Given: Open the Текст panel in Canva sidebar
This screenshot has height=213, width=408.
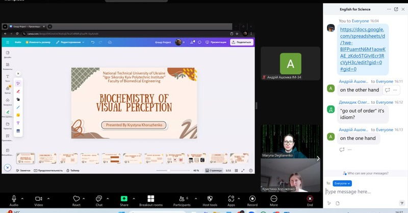Looking at the screenshot, I should [x=8, y=78].
